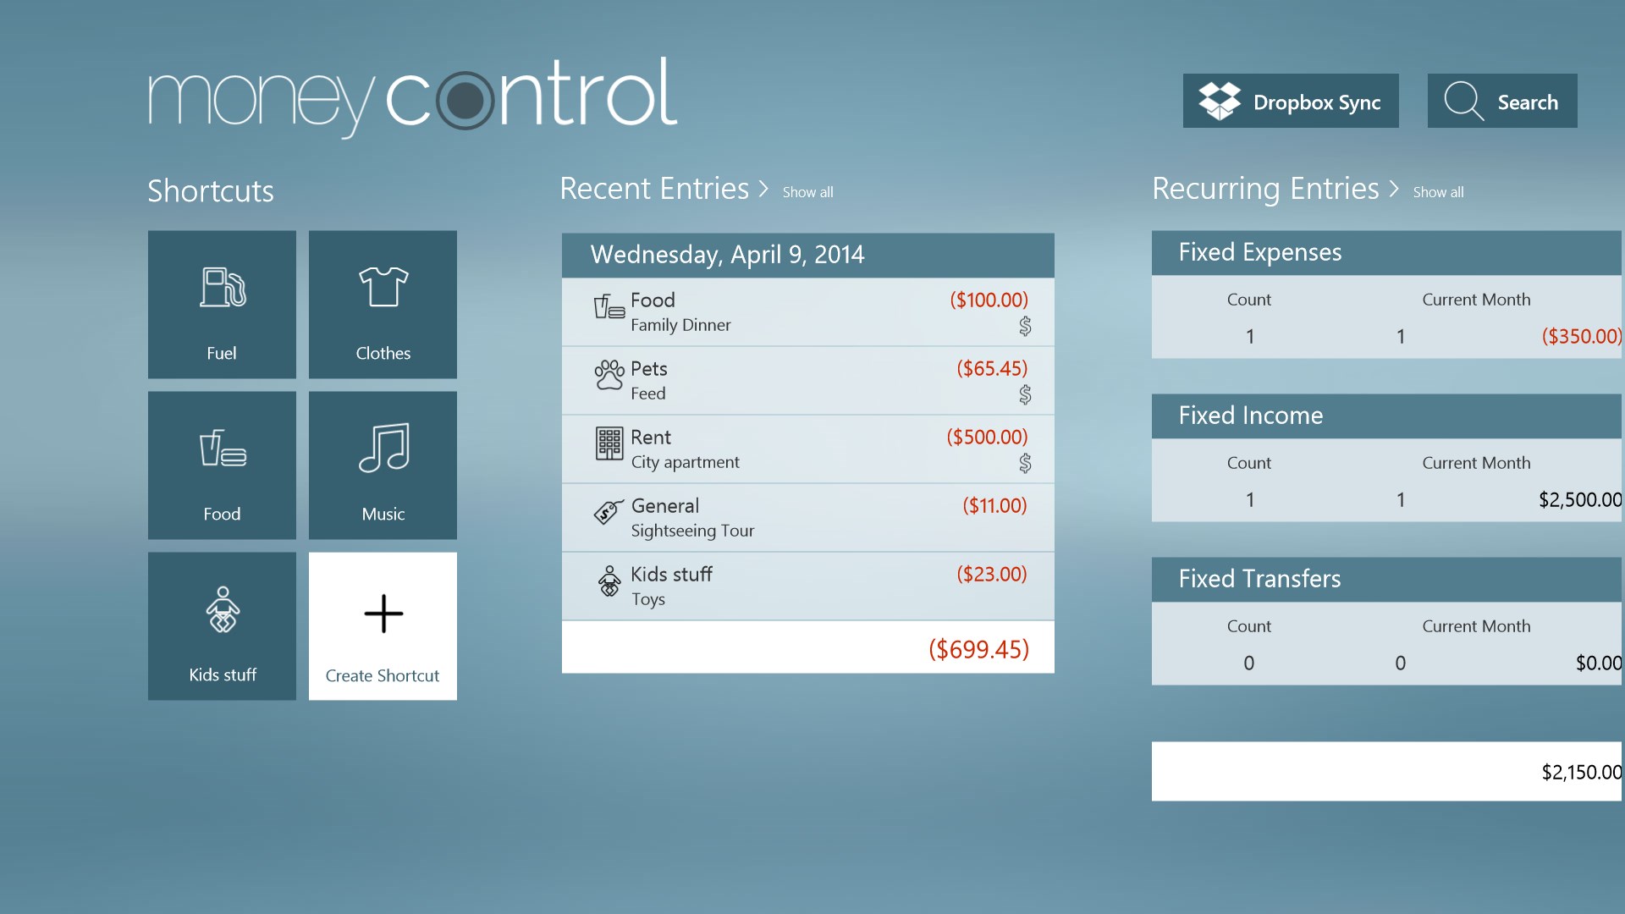Click Kids stuff Toys expense entry

[x=807, y=585]
